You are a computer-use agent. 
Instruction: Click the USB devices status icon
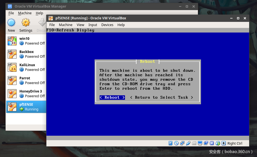pyautogui.click(x=188, y=143)
